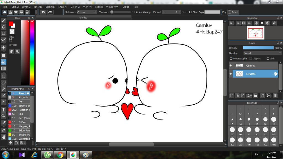Open the Layer menu
Image resolution: width=283 pixels, height=159 pixels.
point(26,7)
